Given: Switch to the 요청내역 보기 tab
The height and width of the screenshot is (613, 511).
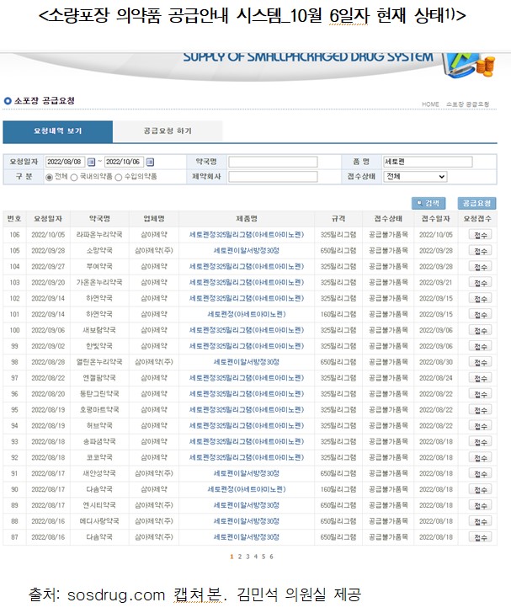Looking at the screenshot, I should click(x=57, y=132).
